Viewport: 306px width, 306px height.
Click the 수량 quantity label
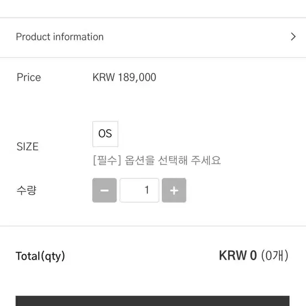(27, 190)
